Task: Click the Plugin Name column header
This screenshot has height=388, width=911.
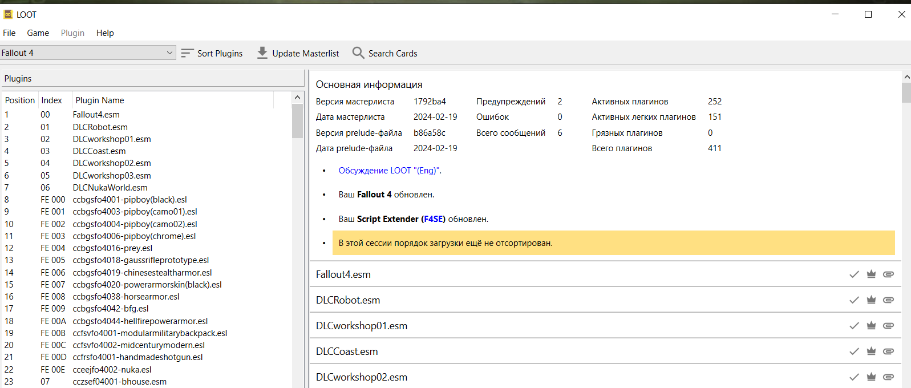Action: click(100, 100)
